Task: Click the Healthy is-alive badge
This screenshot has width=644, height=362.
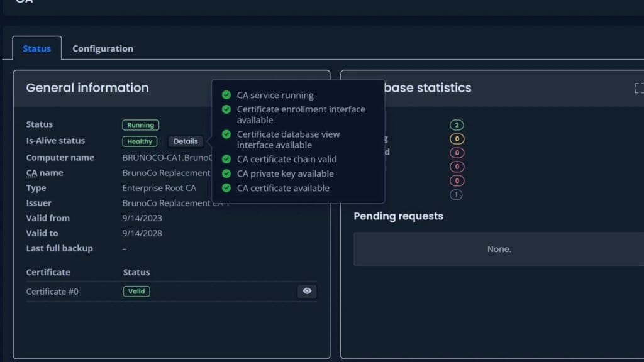Action: point(140,141)
